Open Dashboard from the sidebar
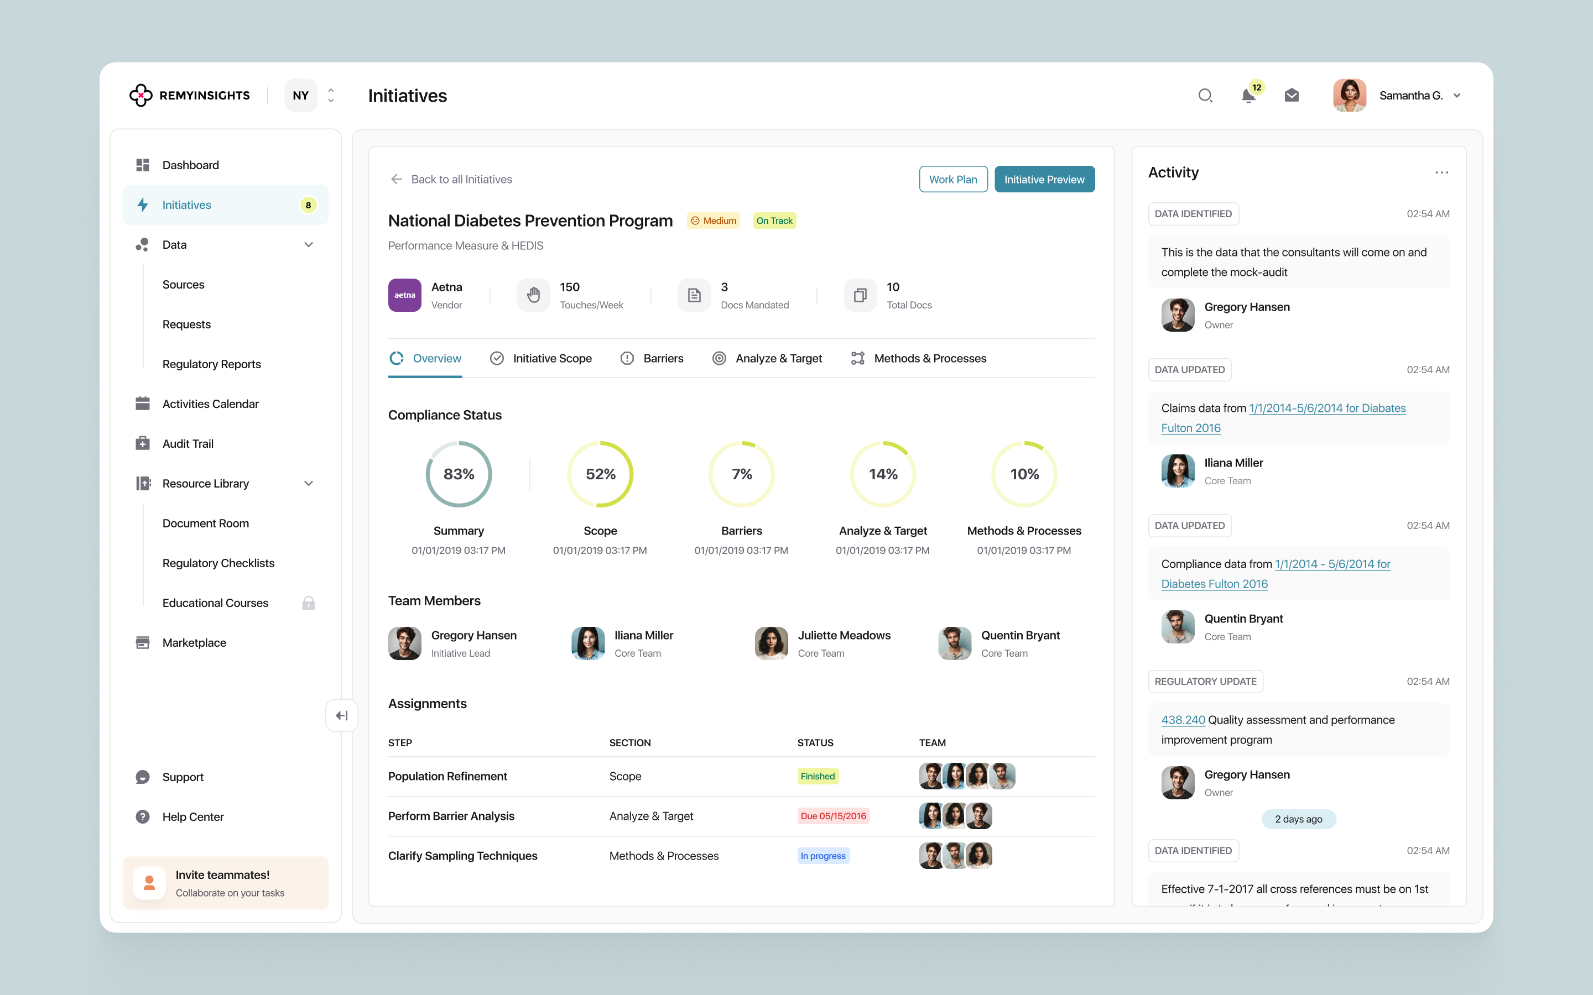 (225, 165)
